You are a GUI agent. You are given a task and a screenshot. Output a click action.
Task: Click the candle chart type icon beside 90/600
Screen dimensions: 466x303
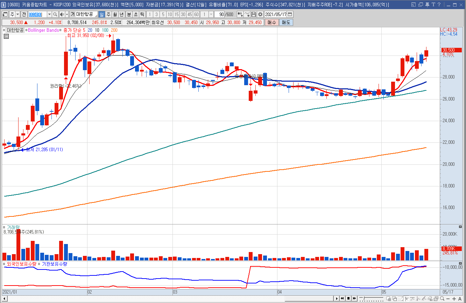tap(240, 14)
